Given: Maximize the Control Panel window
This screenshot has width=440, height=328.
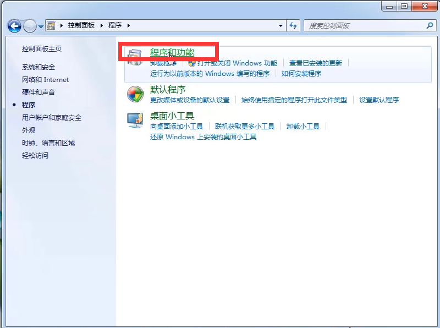Looking at the screenshot, I should click(x=404, y=6).
